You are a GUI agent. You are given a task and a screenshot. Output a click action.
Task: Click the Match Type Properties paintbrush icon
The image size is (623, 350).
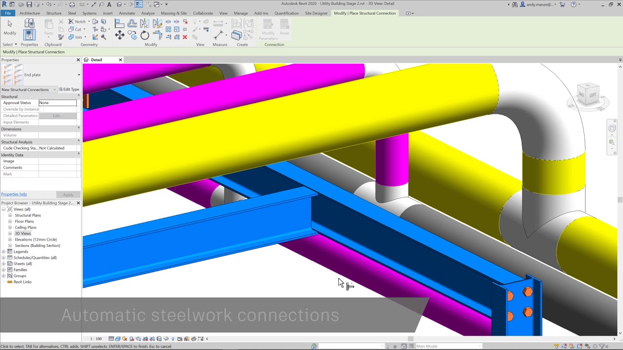(61, 37)
